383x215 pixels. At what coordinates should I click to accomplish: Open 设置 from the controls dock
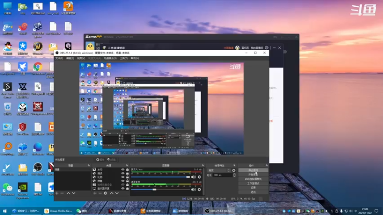[253, 188]
